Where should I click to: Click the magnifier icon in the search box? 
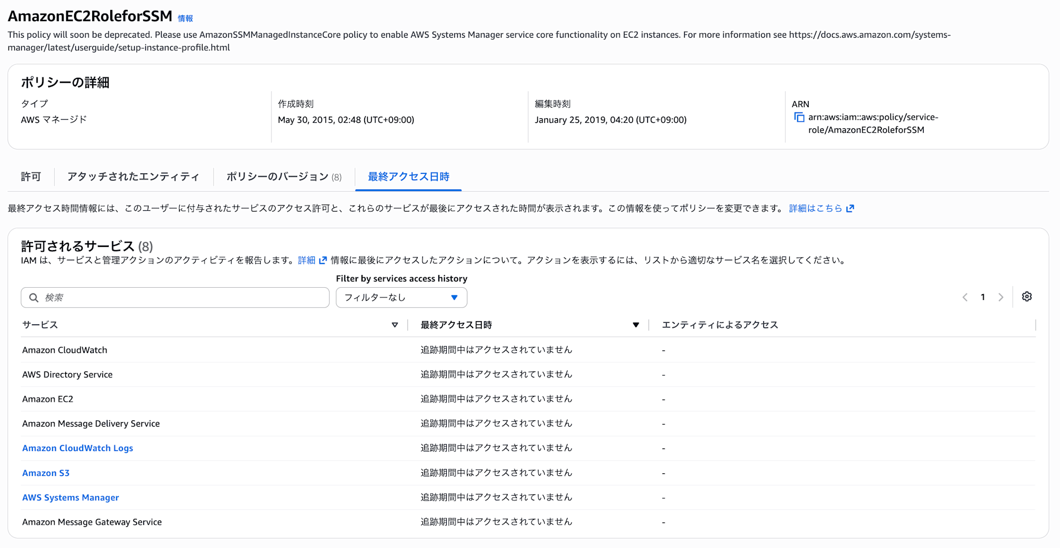pos(33,297)
